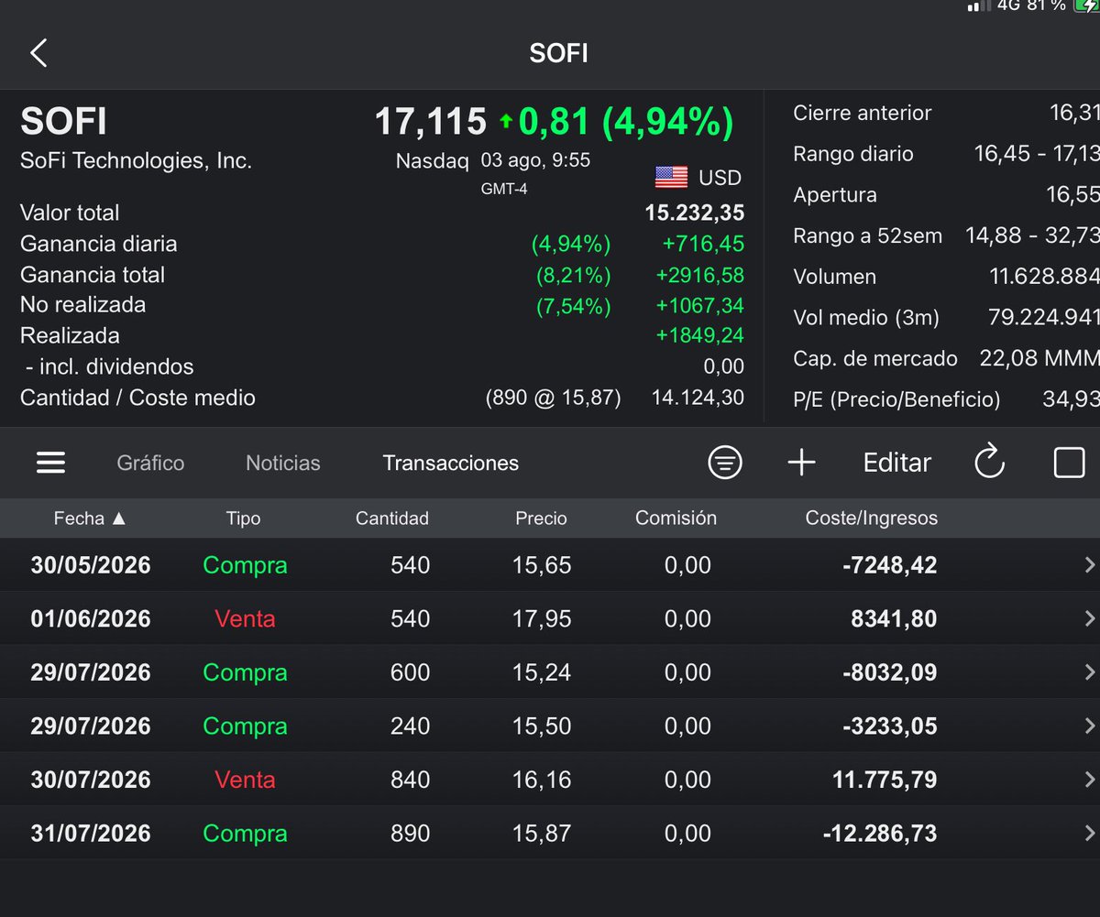This screenshot has width=1100, height=917.
Task: Tap the SOFI title in header bar
Action: tap(558, 53)
